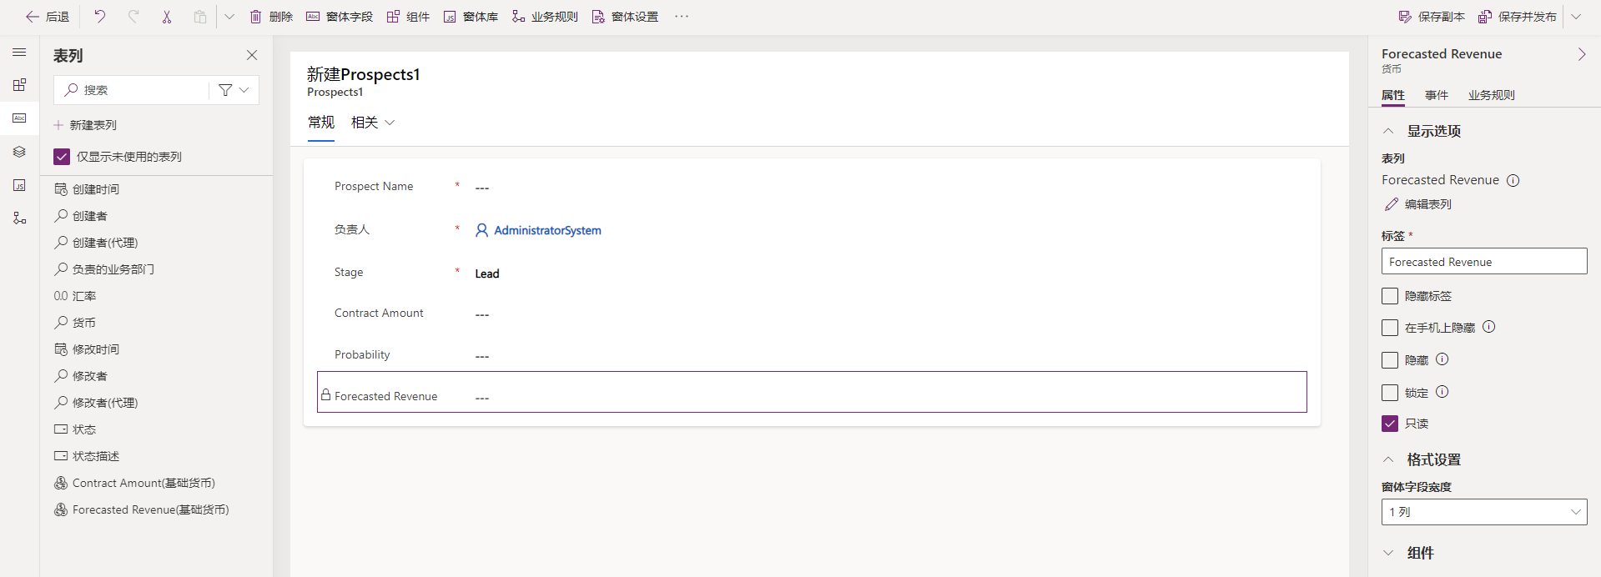
Task: Click the AdministratorSystem owner link
Action: [x=547, y=230]
